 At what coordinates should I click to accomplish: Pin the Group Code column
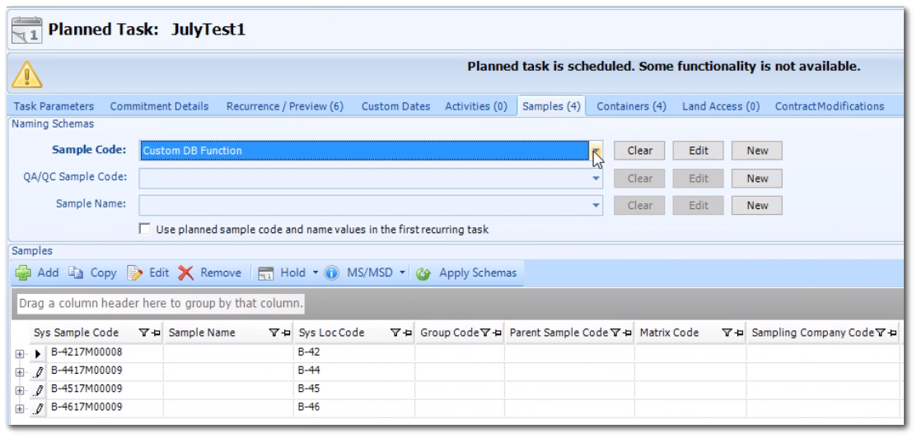496,333
